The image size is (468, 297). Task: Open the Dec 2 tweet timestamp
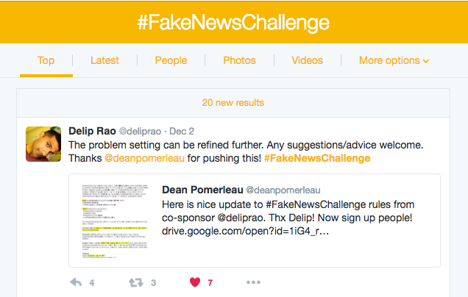(x=182, y=131)
